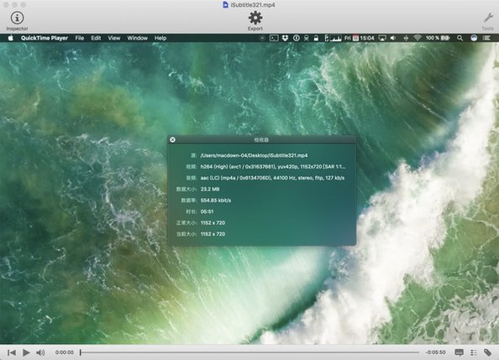Image resolution: width=499 pixels, height=360 pixels.
Task: Click the activity graph menu bar icon
Action: (x=335, y=38)
